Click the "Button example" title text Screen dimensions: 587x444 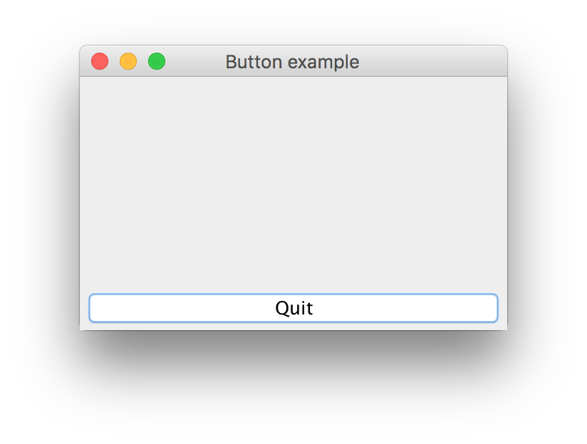point(292,62)
